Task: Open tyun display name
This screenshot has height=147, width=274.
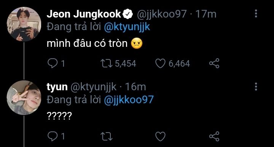Action: pos(57,87)
